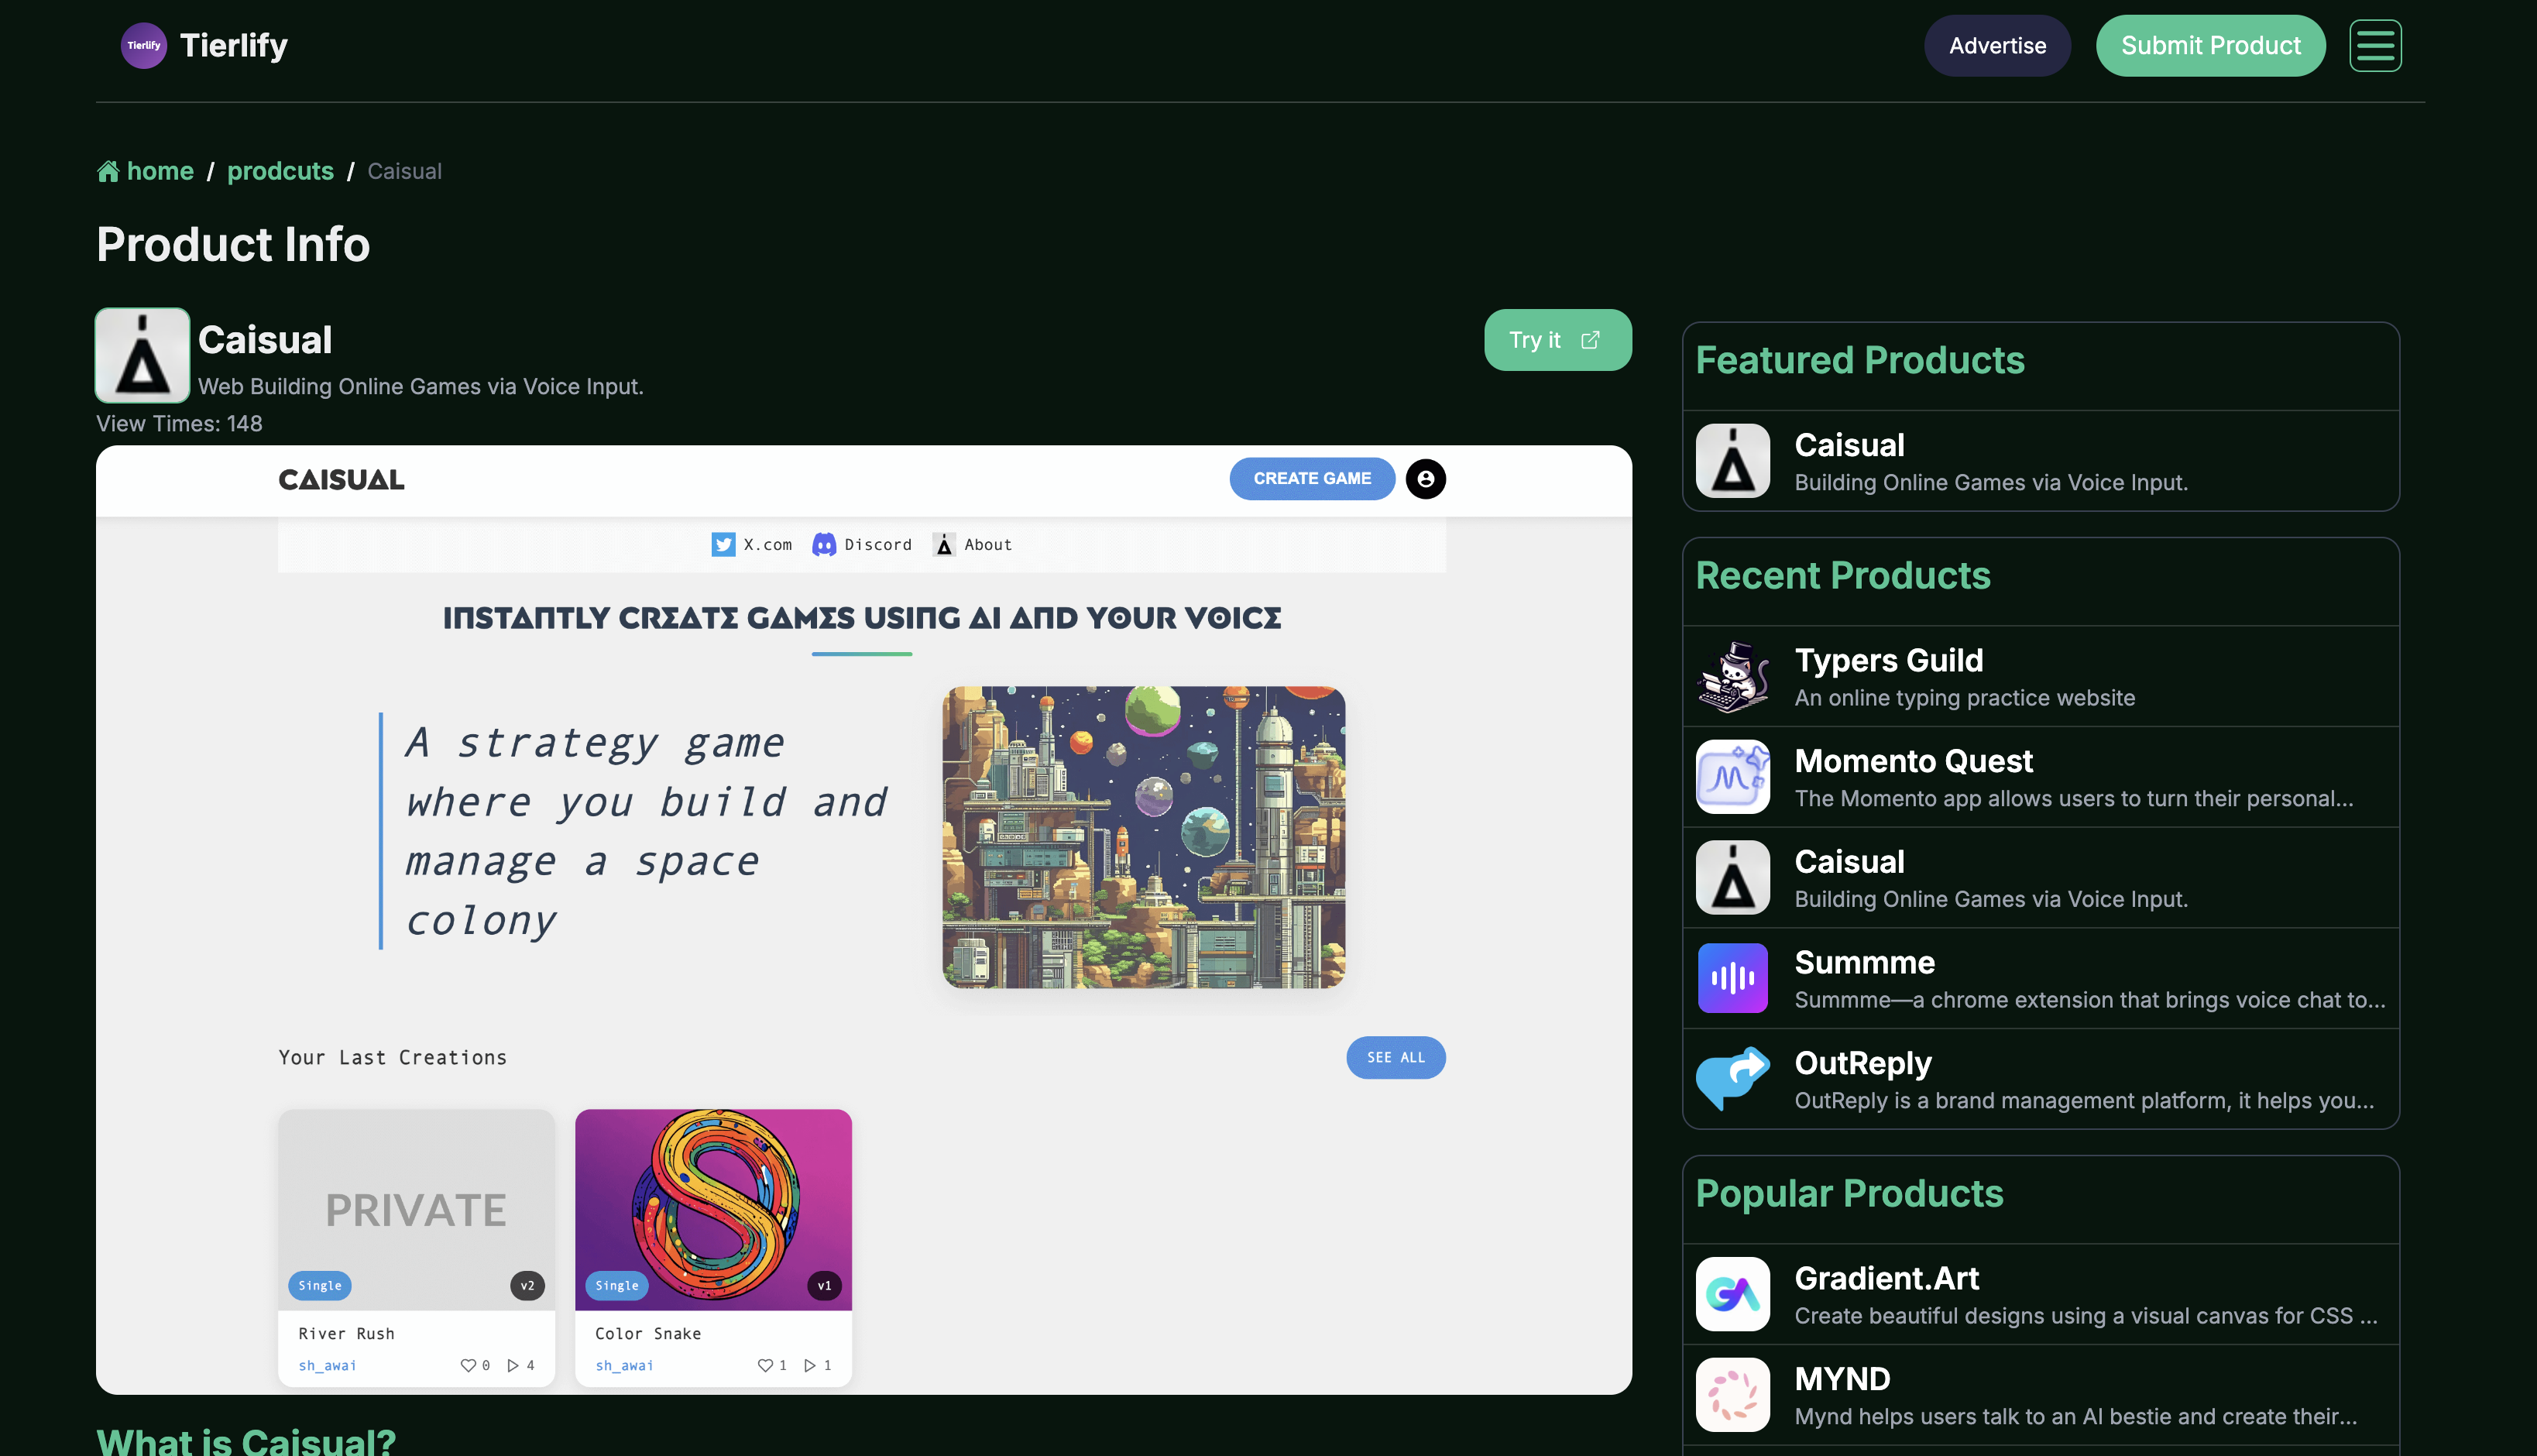Click the Discord icon in preview
Viewport: 2537px width, 1456px height.
click(x=824, y=544)
